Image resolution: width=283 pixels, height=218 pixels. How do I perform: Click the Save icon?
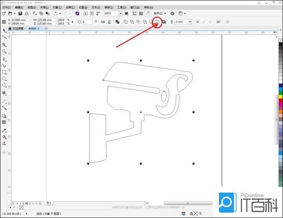(20, 13)
